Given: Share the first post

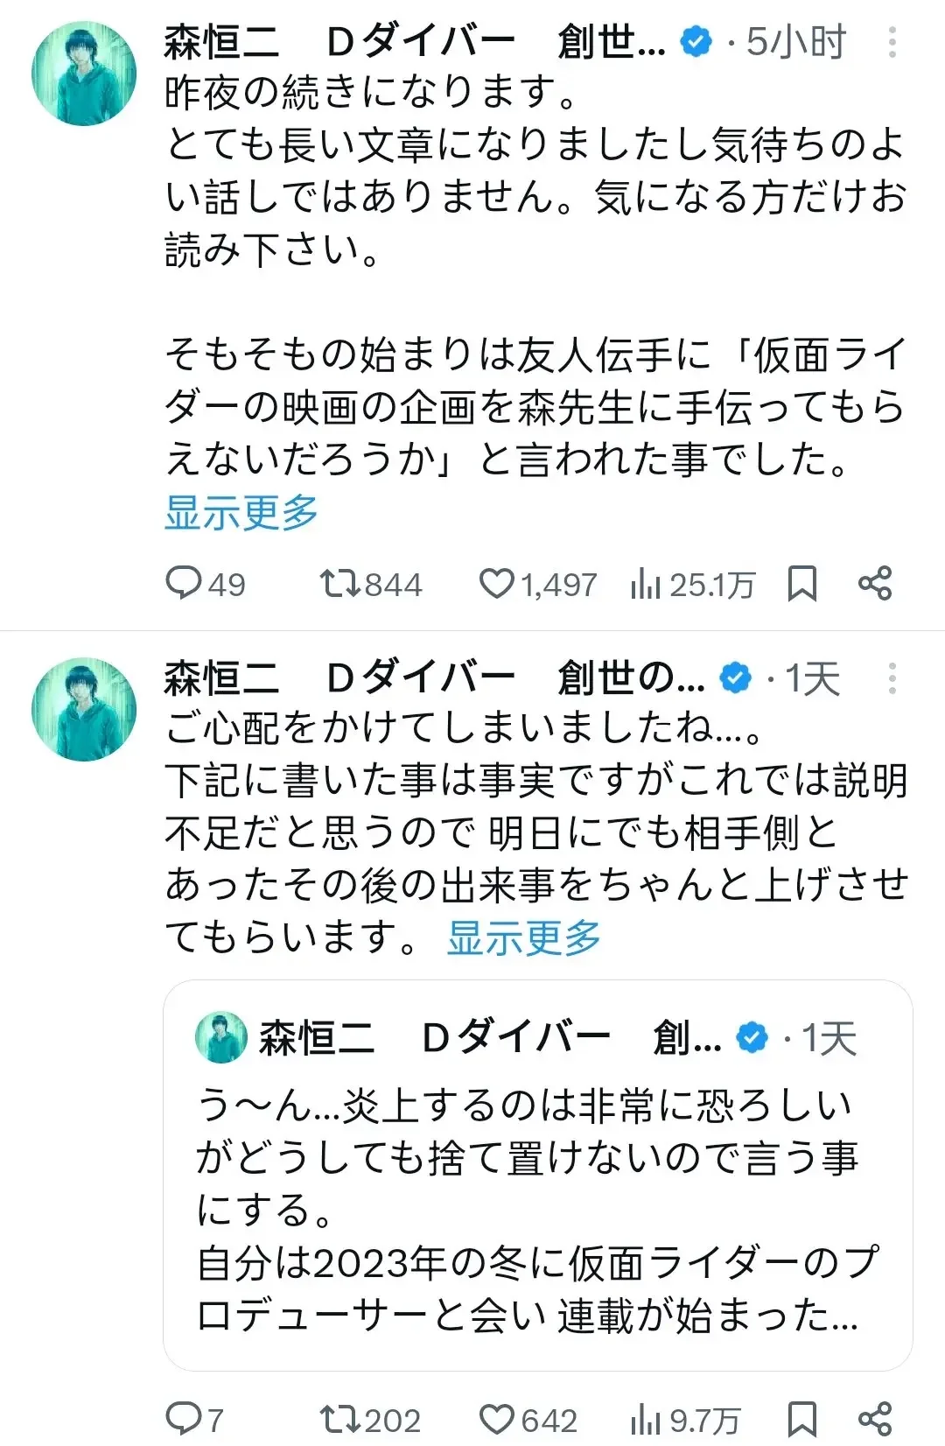Looking at the screenshot, I should click(875, 583).
